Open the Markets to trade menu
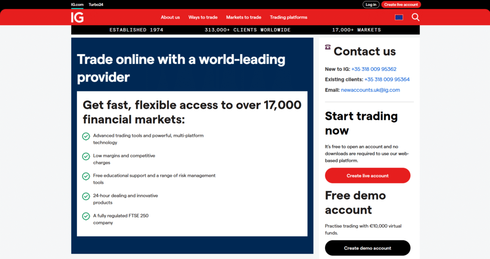490x259 pixels. coord(244,17)
